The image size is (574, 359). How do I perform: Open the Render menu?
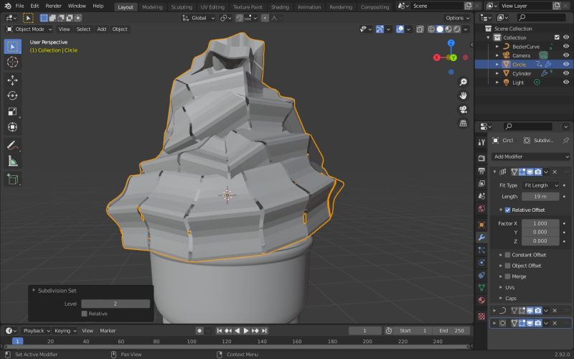point(53,6)
